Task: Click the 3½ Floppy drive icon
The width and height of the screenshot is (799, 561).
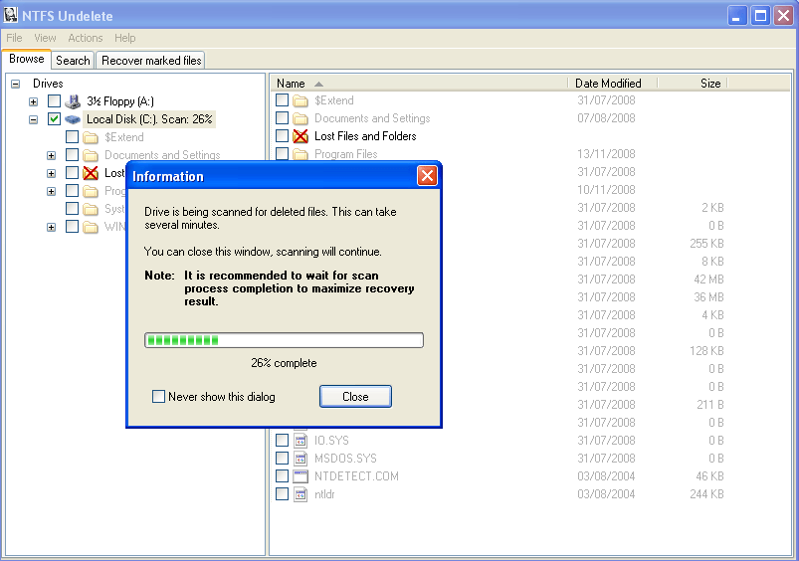Action: (x=73, y=101)
